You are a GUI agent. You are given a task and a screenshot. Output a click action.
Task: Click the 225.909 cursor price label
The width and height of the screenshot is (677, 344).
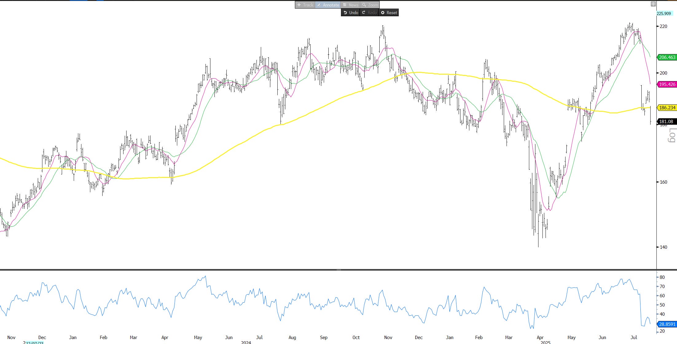pyautogui.click(x=664, y=14)
